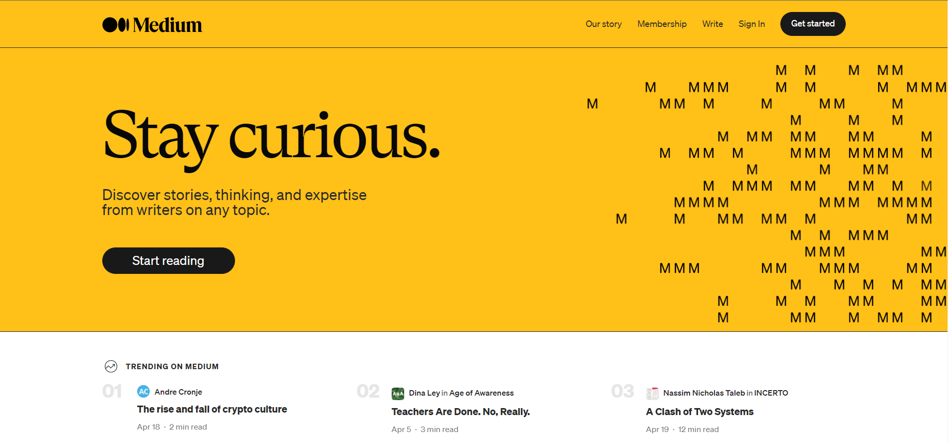Open author Dina Ley's profile
The image size is (948, 444).
(x=425, y=393)
